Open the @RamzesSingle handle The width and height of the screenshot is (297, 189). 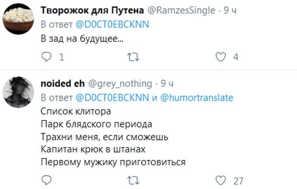(x=181, y=10)
